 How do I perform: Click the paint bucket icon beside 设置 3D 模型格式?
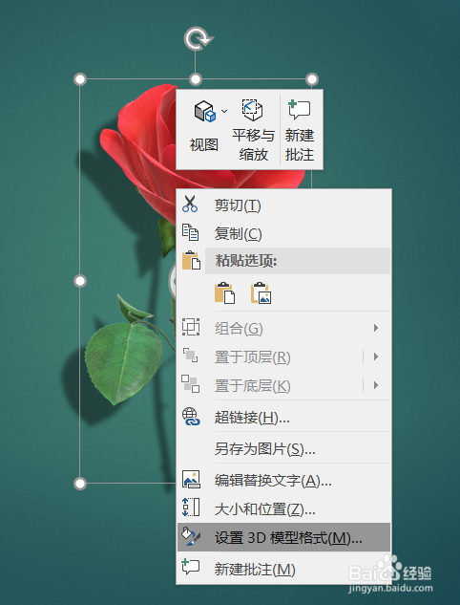[191, 536]
